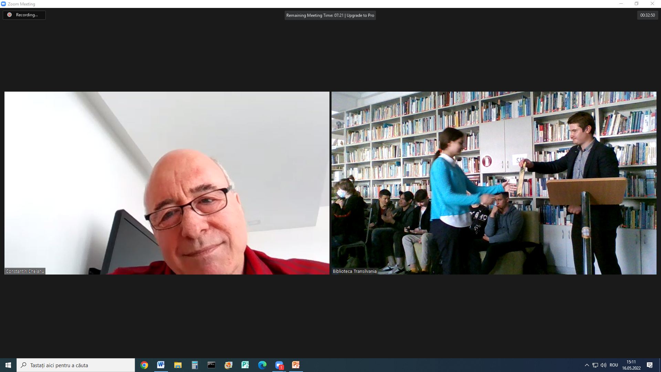Open the volume control in system tray

(603, 365)
